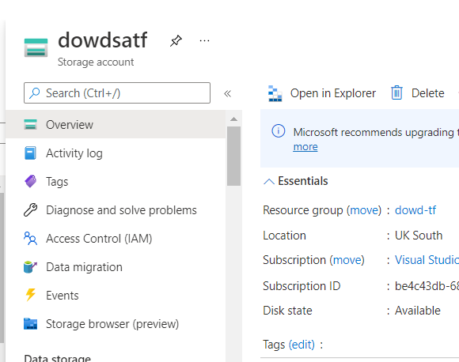Click the Data migration icon
The image size is (459, 362).
coord(30,267)
